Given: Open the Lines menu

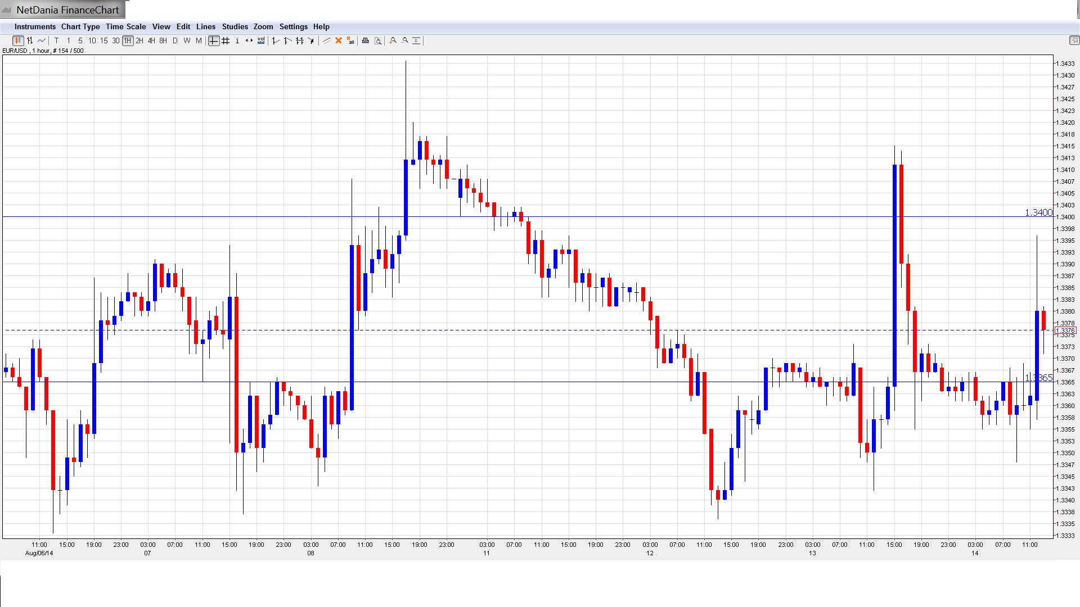Looking at the screenshot, I should [206, 26].
